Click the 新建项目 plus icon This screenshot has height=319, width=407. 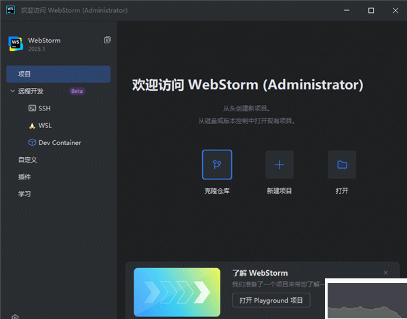pos(279,165)
